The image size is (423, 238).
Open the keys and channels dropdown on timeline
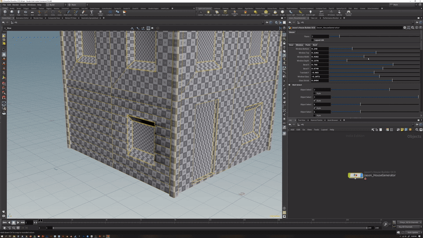point(409,222)
